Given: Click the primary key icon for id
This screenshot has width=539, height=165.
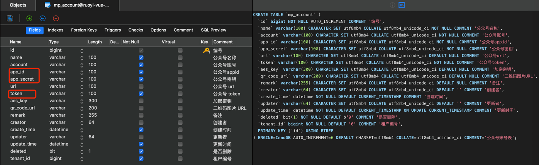Looking at the screenshot, I should (206, 50).
